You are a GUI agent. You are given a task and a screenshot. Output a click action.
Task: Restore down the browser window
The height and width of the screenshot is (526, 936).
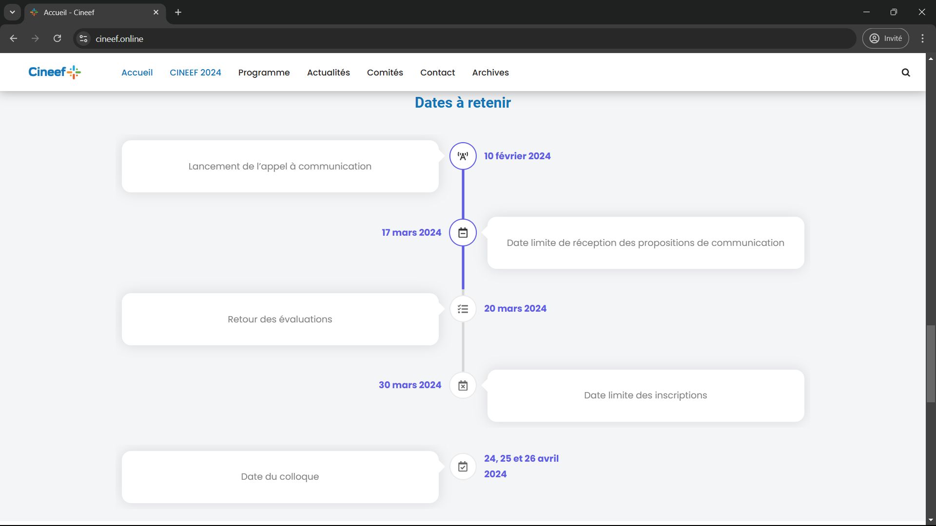click(894, 12)
